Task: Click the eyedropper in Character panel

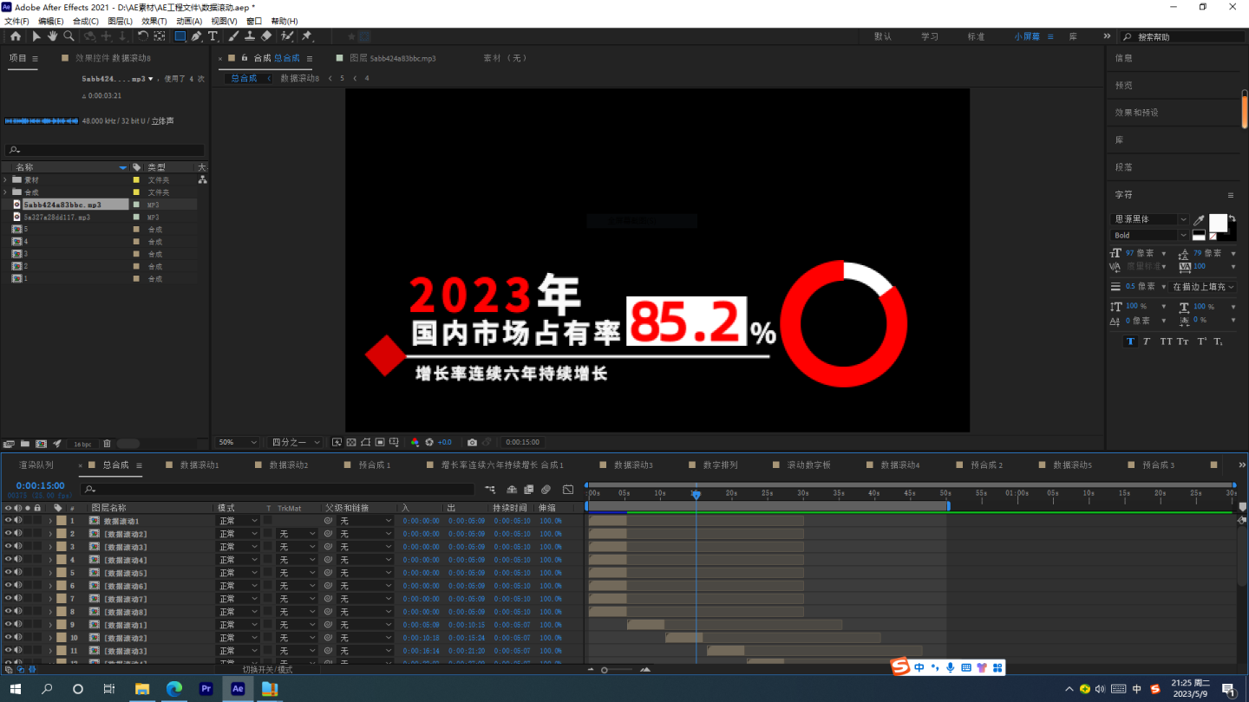Action: [1199, 221]
